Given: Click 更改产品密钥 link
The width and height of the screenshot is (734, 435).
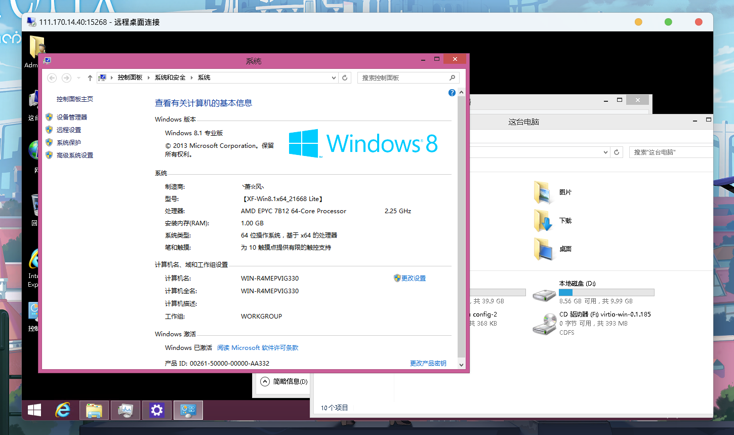Looking at the screenshot, I should click(x=428, y=364).
